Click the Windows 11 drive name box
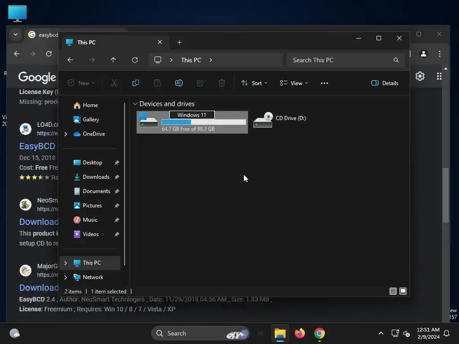 coord(192,115)
